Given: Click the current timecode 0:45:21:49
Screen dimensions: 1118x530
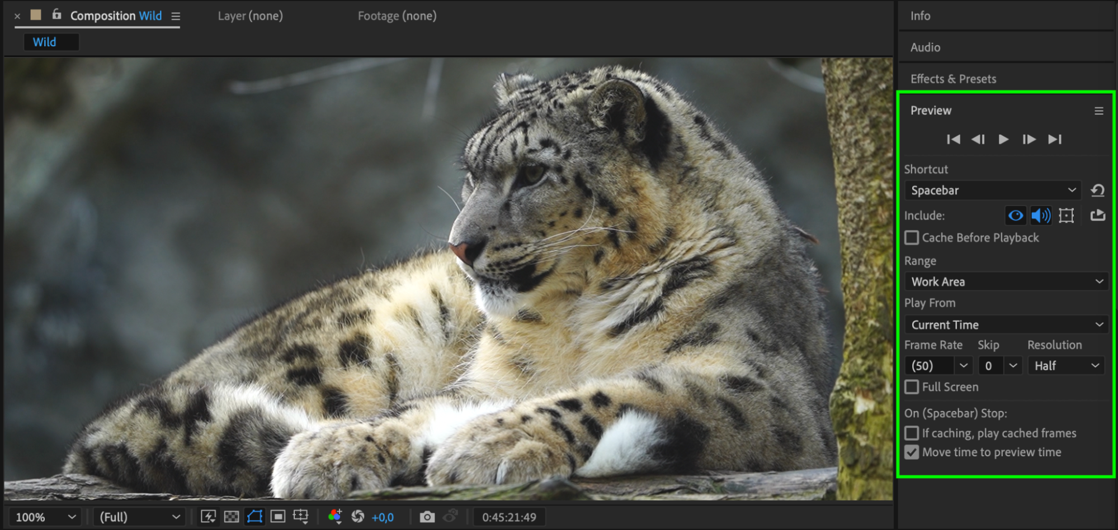Looking at the screenshot, I should (509, 517).
